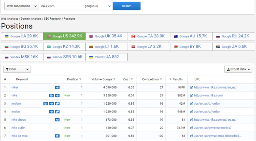This screenshot has width=256, height=141.
Task: Click the 673 000 volume cell
Action: coord(111,120)
